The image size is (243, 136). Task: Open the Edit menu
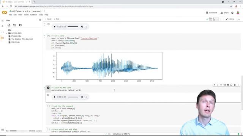pos(15,15)
